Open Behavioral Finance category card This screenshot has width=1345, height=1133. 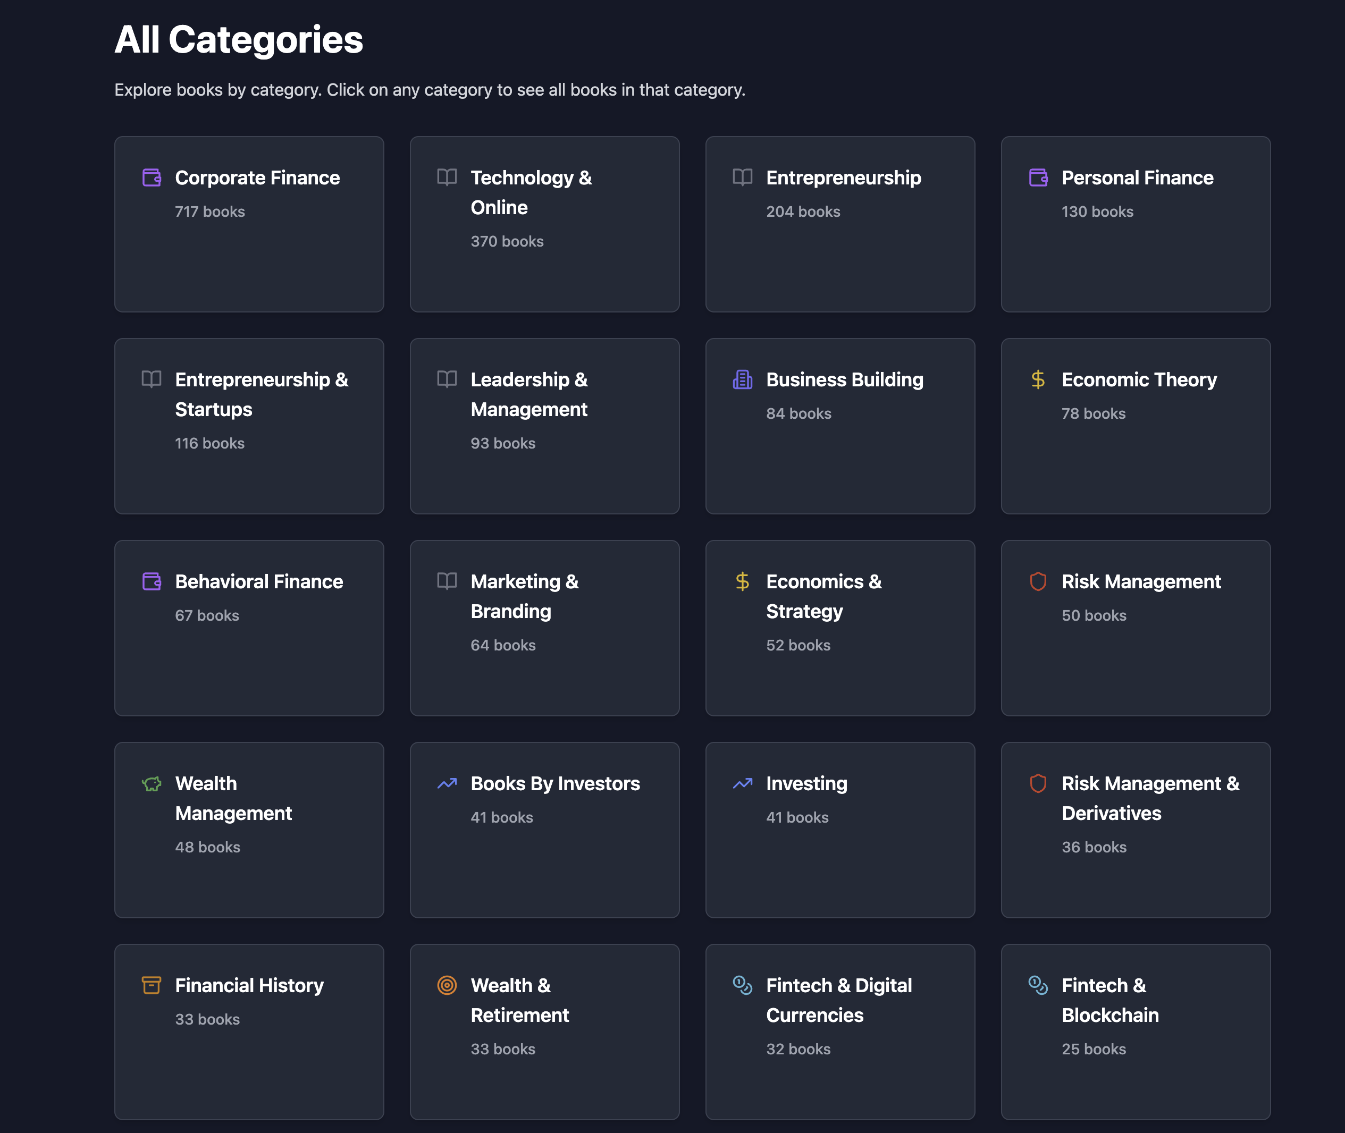pos(249,628)
